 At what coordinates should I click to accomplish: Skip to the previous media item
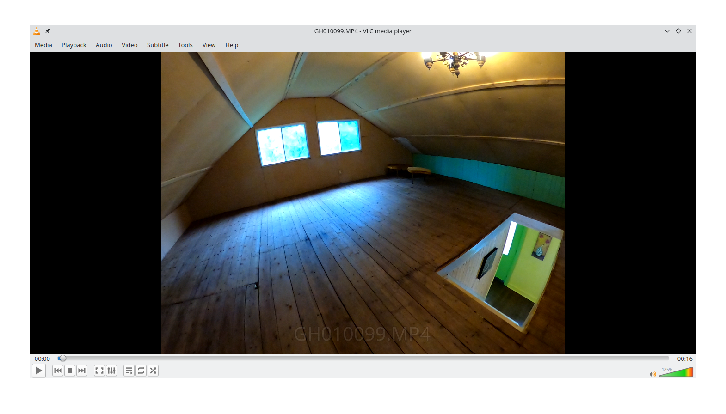point(58,371)
